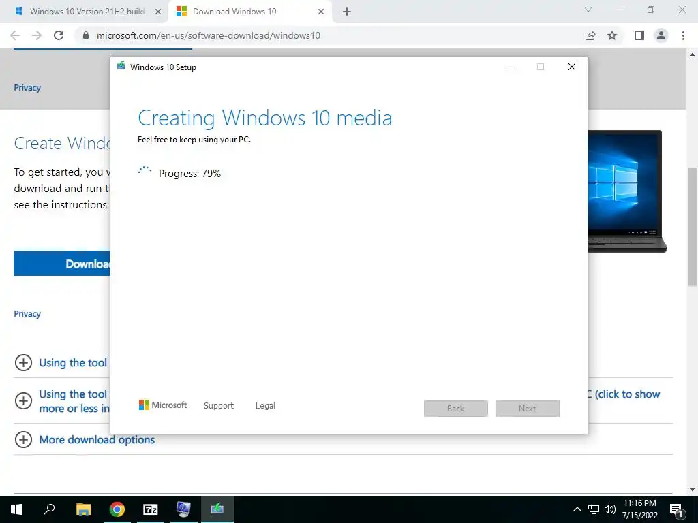Minimize the Chrome window
The height and width of the screenshot is (523, 698).
pos(620,10)
